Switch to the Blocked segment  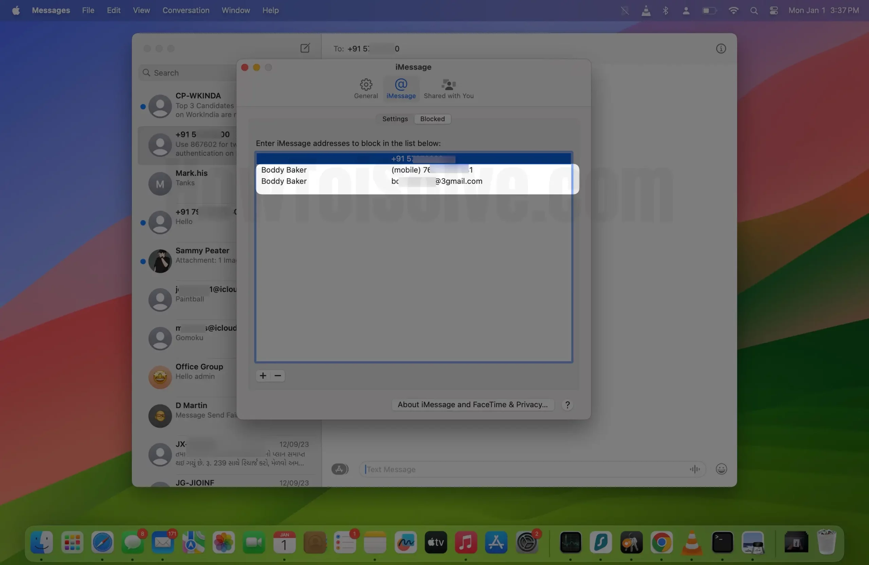[x=432, y=119]
